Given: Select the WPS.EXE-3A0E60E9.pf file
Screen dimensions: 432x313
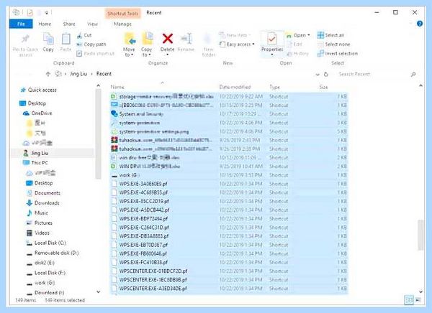Looking at the screenshot, I should [229, 184].
